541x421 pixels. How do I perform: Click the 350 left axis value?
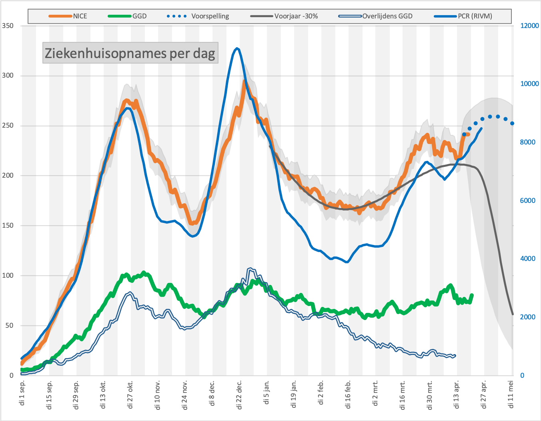point(8,26)
